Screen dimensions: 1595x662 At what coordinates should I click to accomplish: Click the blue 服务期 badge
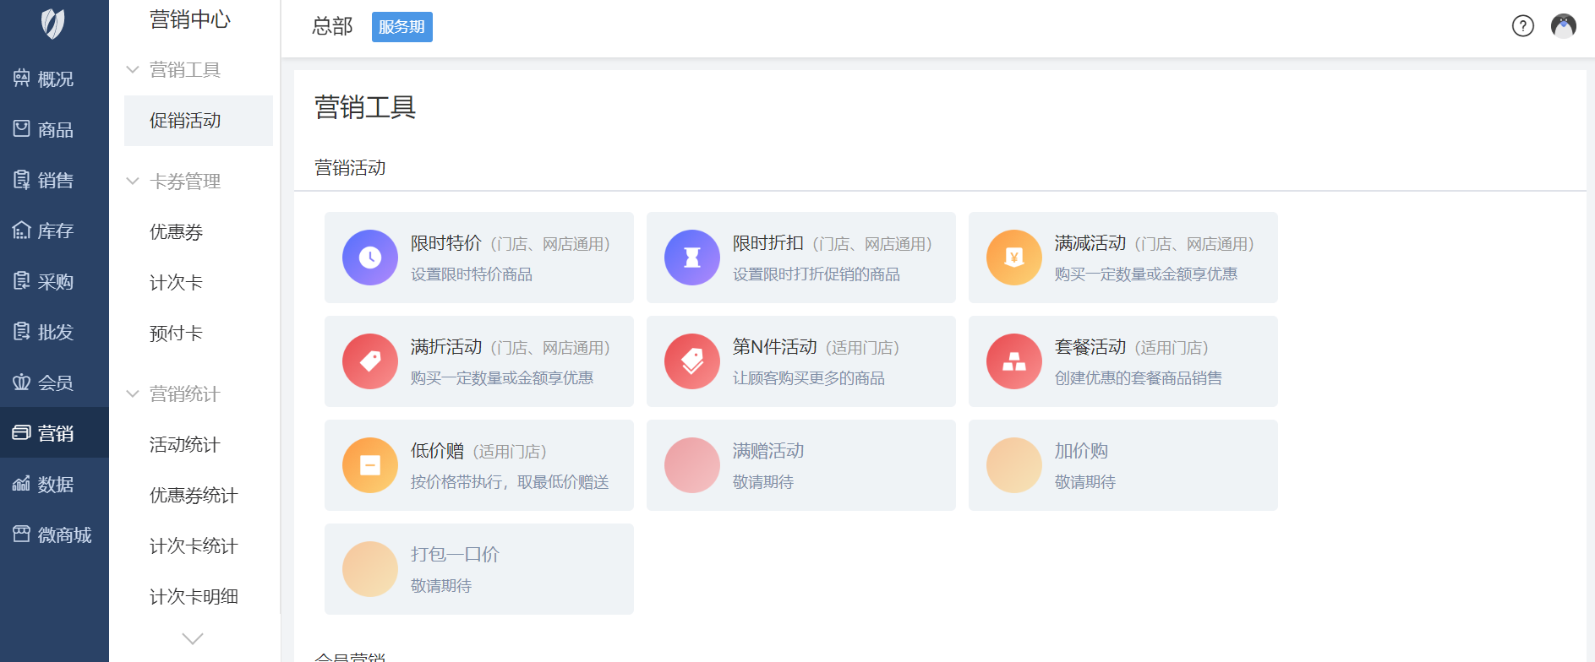tap(401, 27)
